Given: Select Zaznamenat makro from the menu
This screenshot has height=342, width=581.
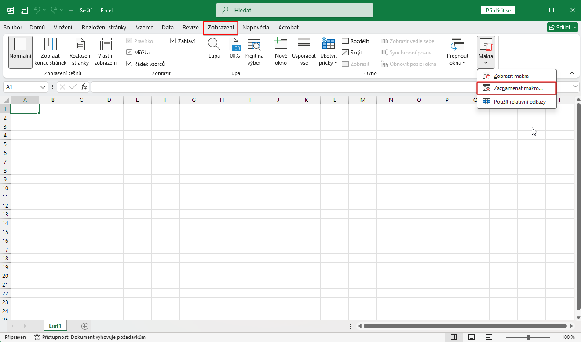Looking at the screenshot, I should click(x=517, y=88).
